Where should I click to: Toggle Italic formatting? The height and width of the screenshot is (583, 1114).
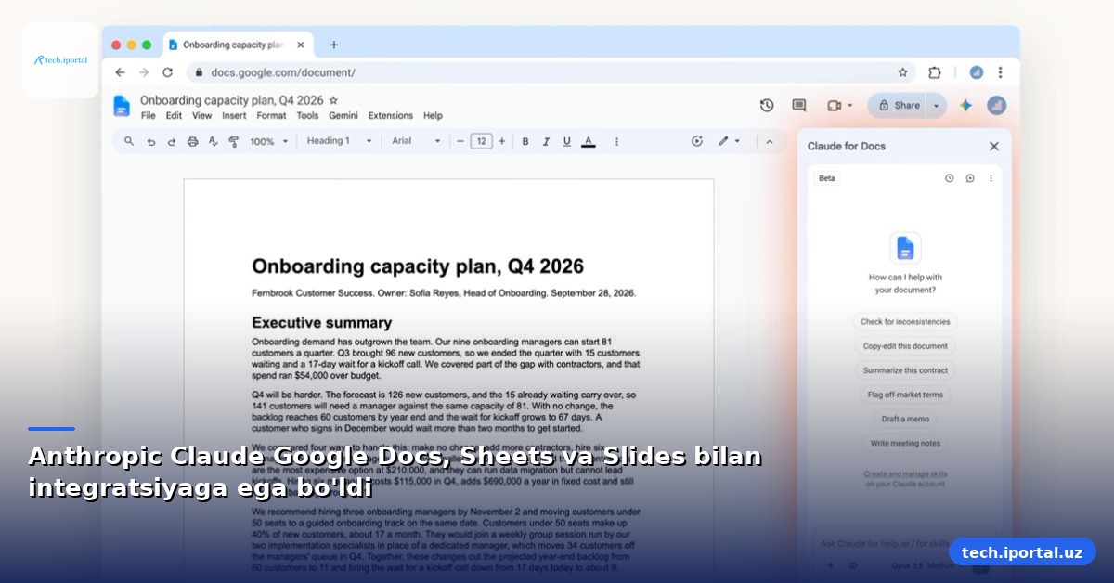pos(546,141)
